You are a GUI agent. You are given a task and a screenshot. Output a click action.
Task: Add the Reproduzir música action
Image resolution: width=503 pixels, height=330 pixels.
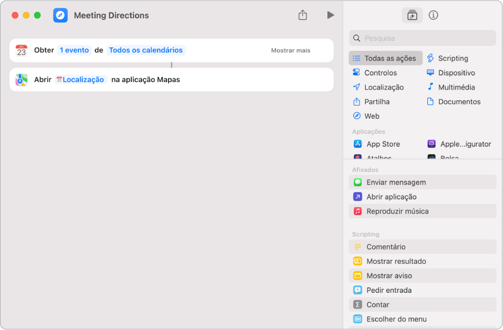tap(422, 211)
